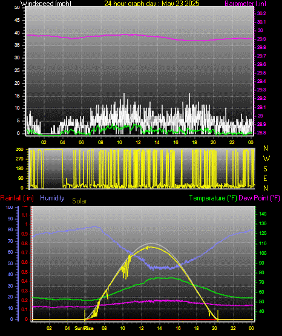Click the Windspeed (mph) axis title

(x=46, y=3)
